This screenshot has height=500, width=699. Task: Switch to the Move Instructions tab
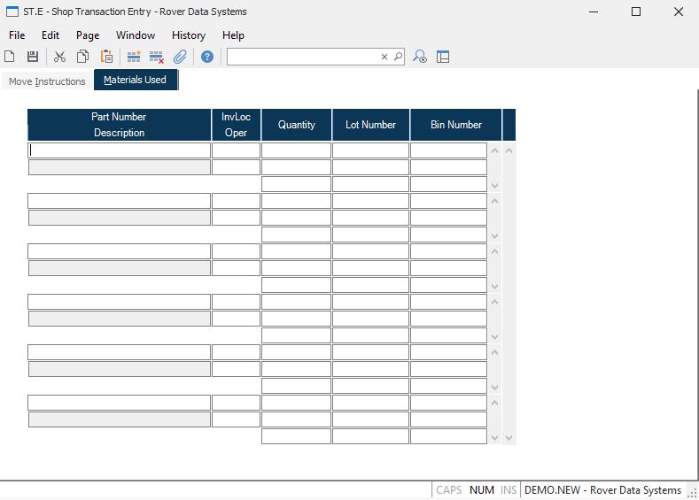47,81
